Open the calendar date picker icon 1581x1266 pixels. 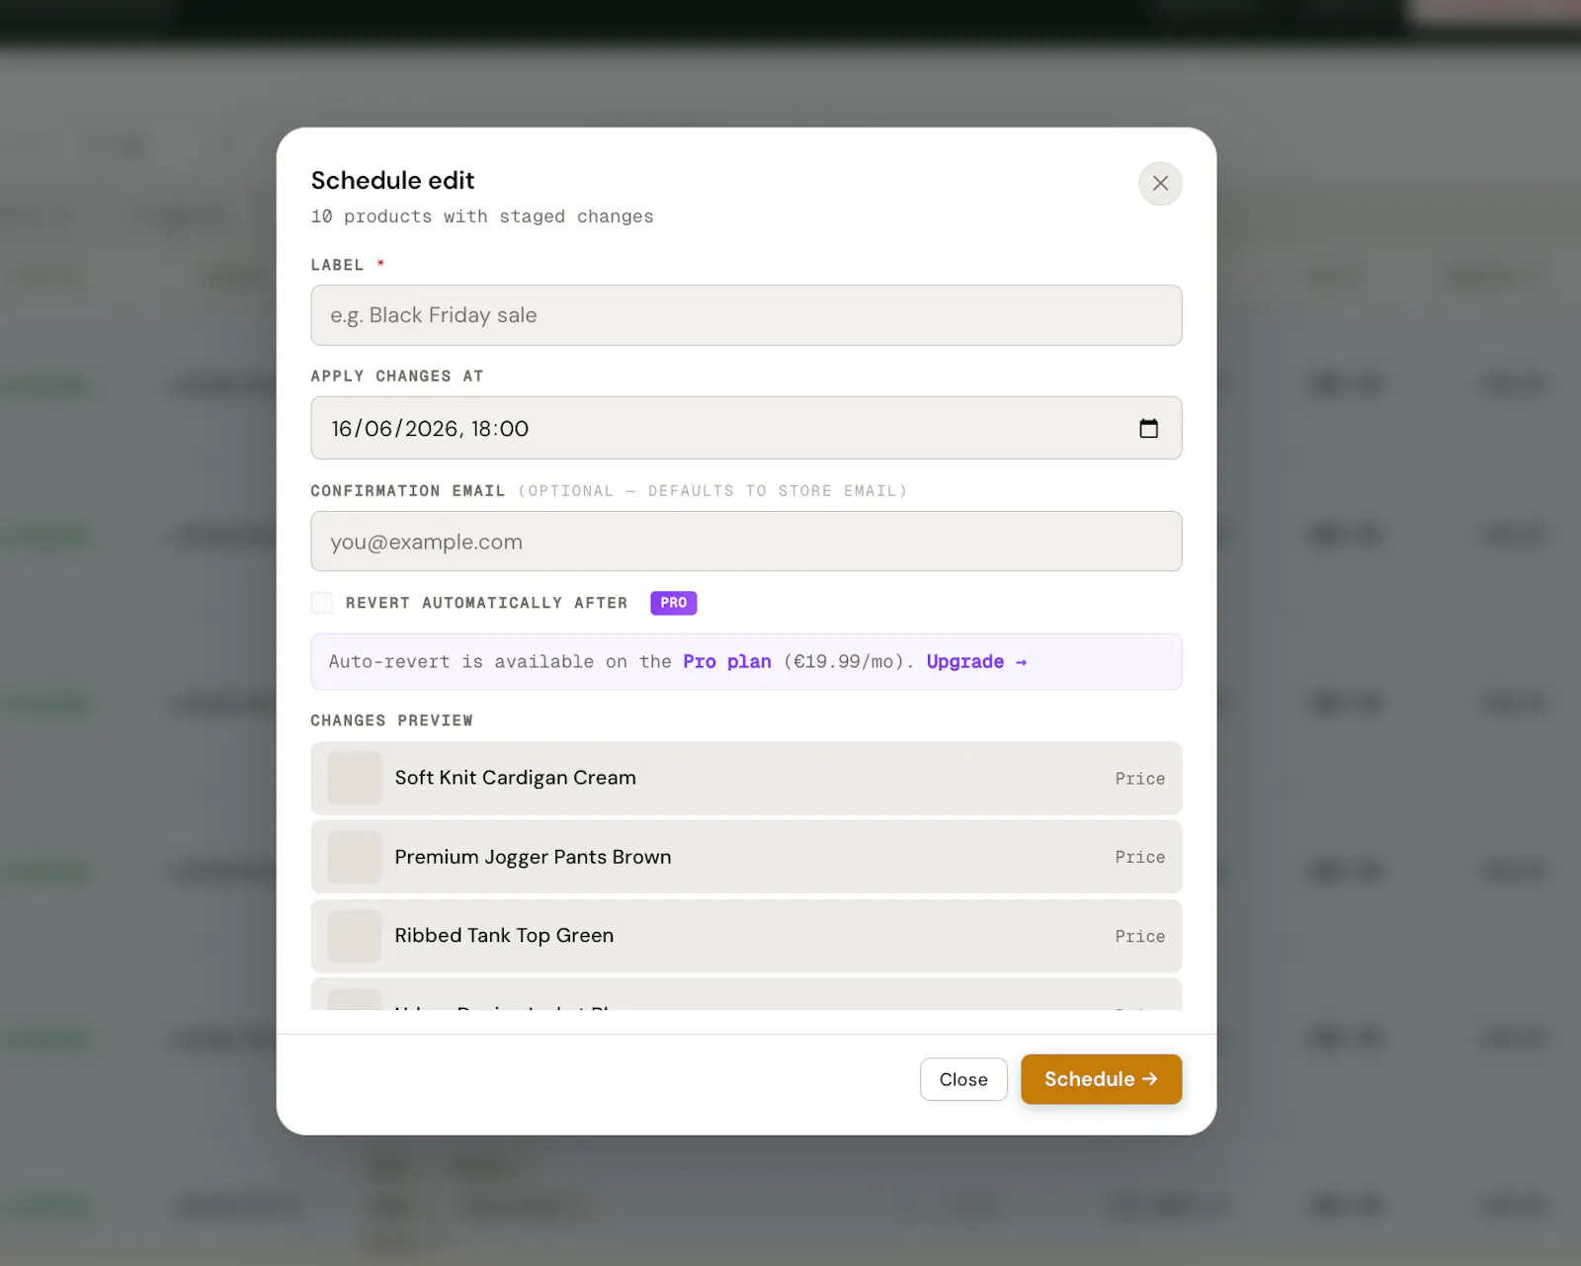(1148, 428)
